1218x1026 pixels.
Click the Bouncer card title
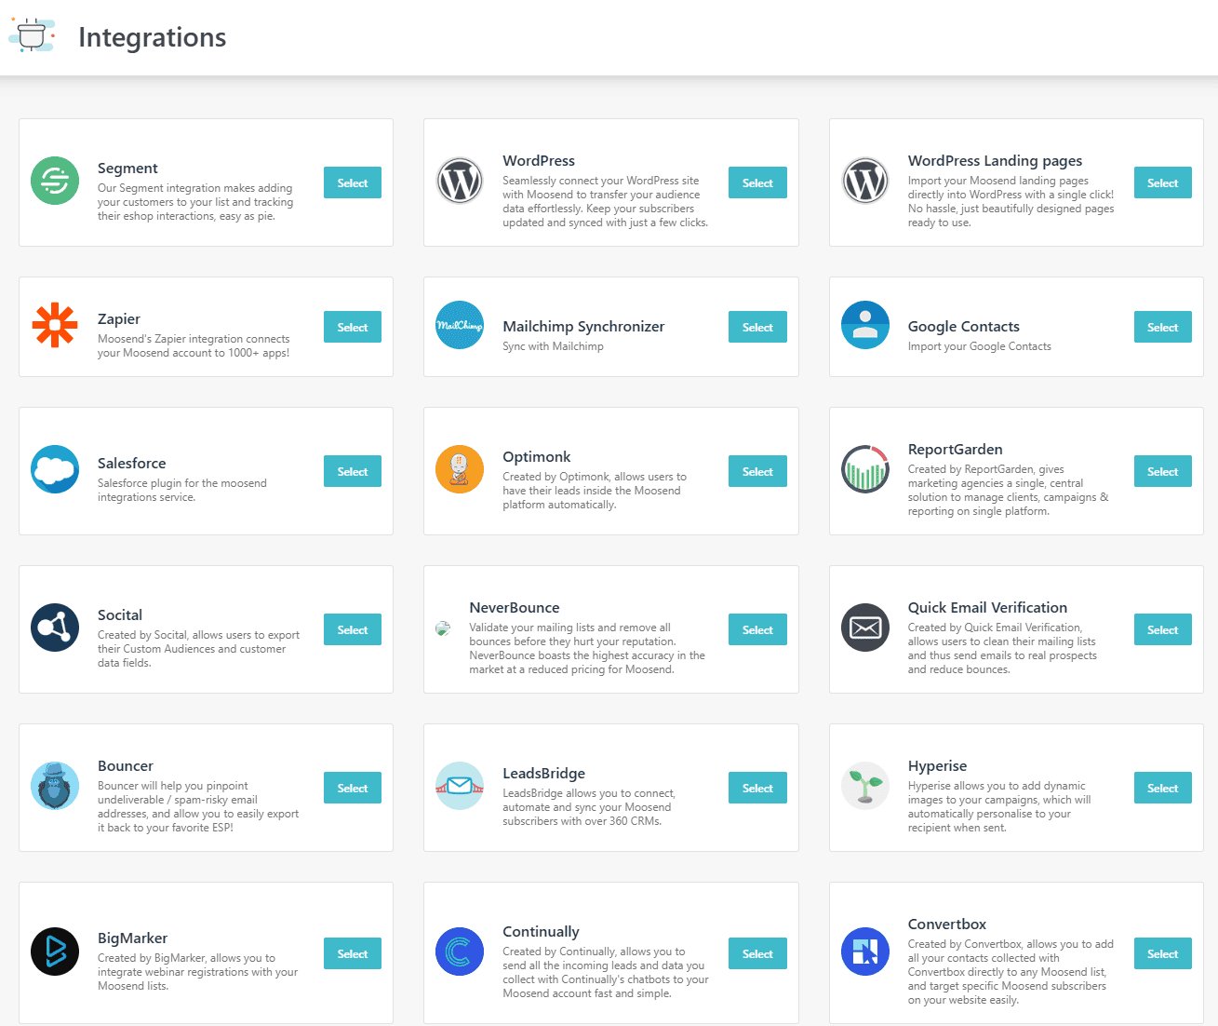point(126,766)
